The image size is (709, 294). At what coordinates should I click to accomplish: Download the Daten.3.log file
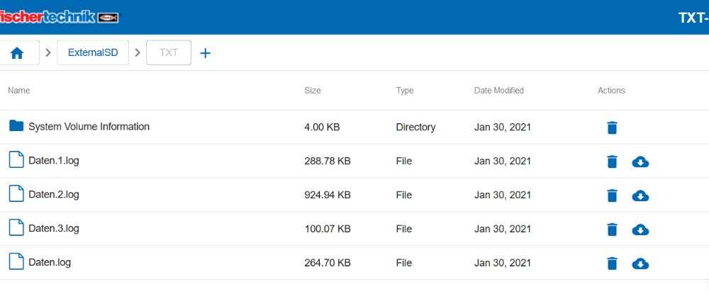(x=640, y=230)
